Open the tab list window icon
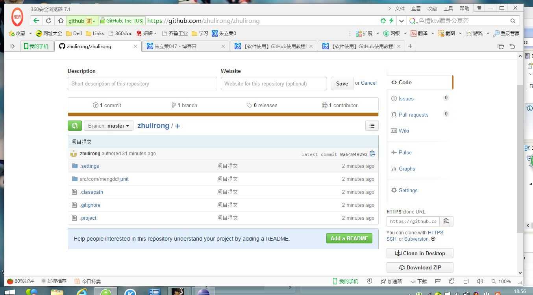This screenshot has height=295, width=533. [501, 46]
